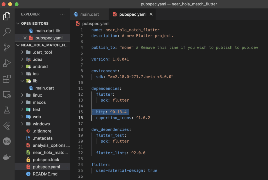Open the README.md file
This screenshot has width=268, height=180.
[x=42, y=174]
